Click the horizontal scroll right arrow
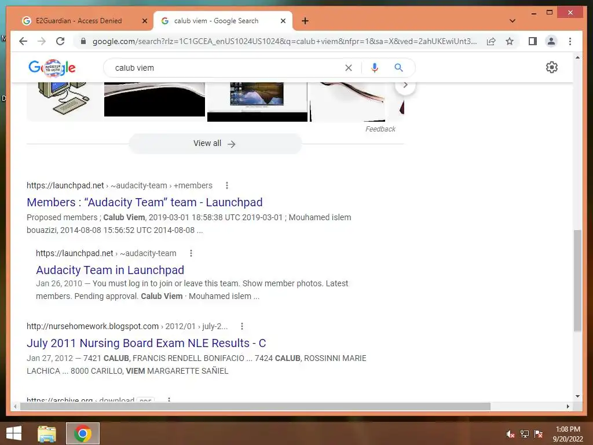593x445 pixels. coord(568,406)
